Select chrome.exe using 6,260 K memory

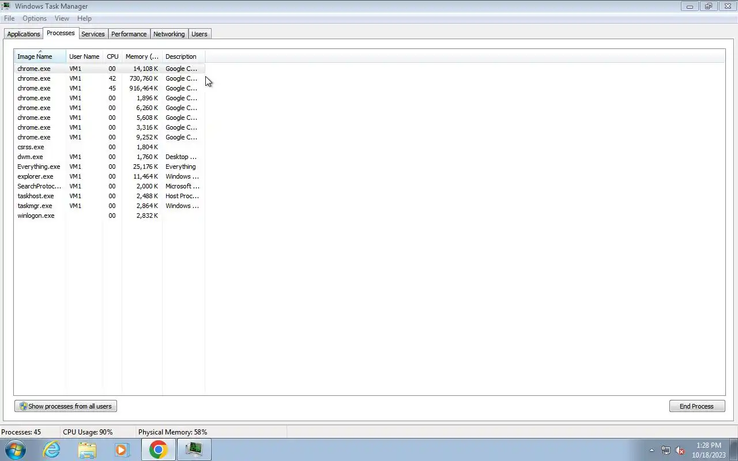click(110, 108)
